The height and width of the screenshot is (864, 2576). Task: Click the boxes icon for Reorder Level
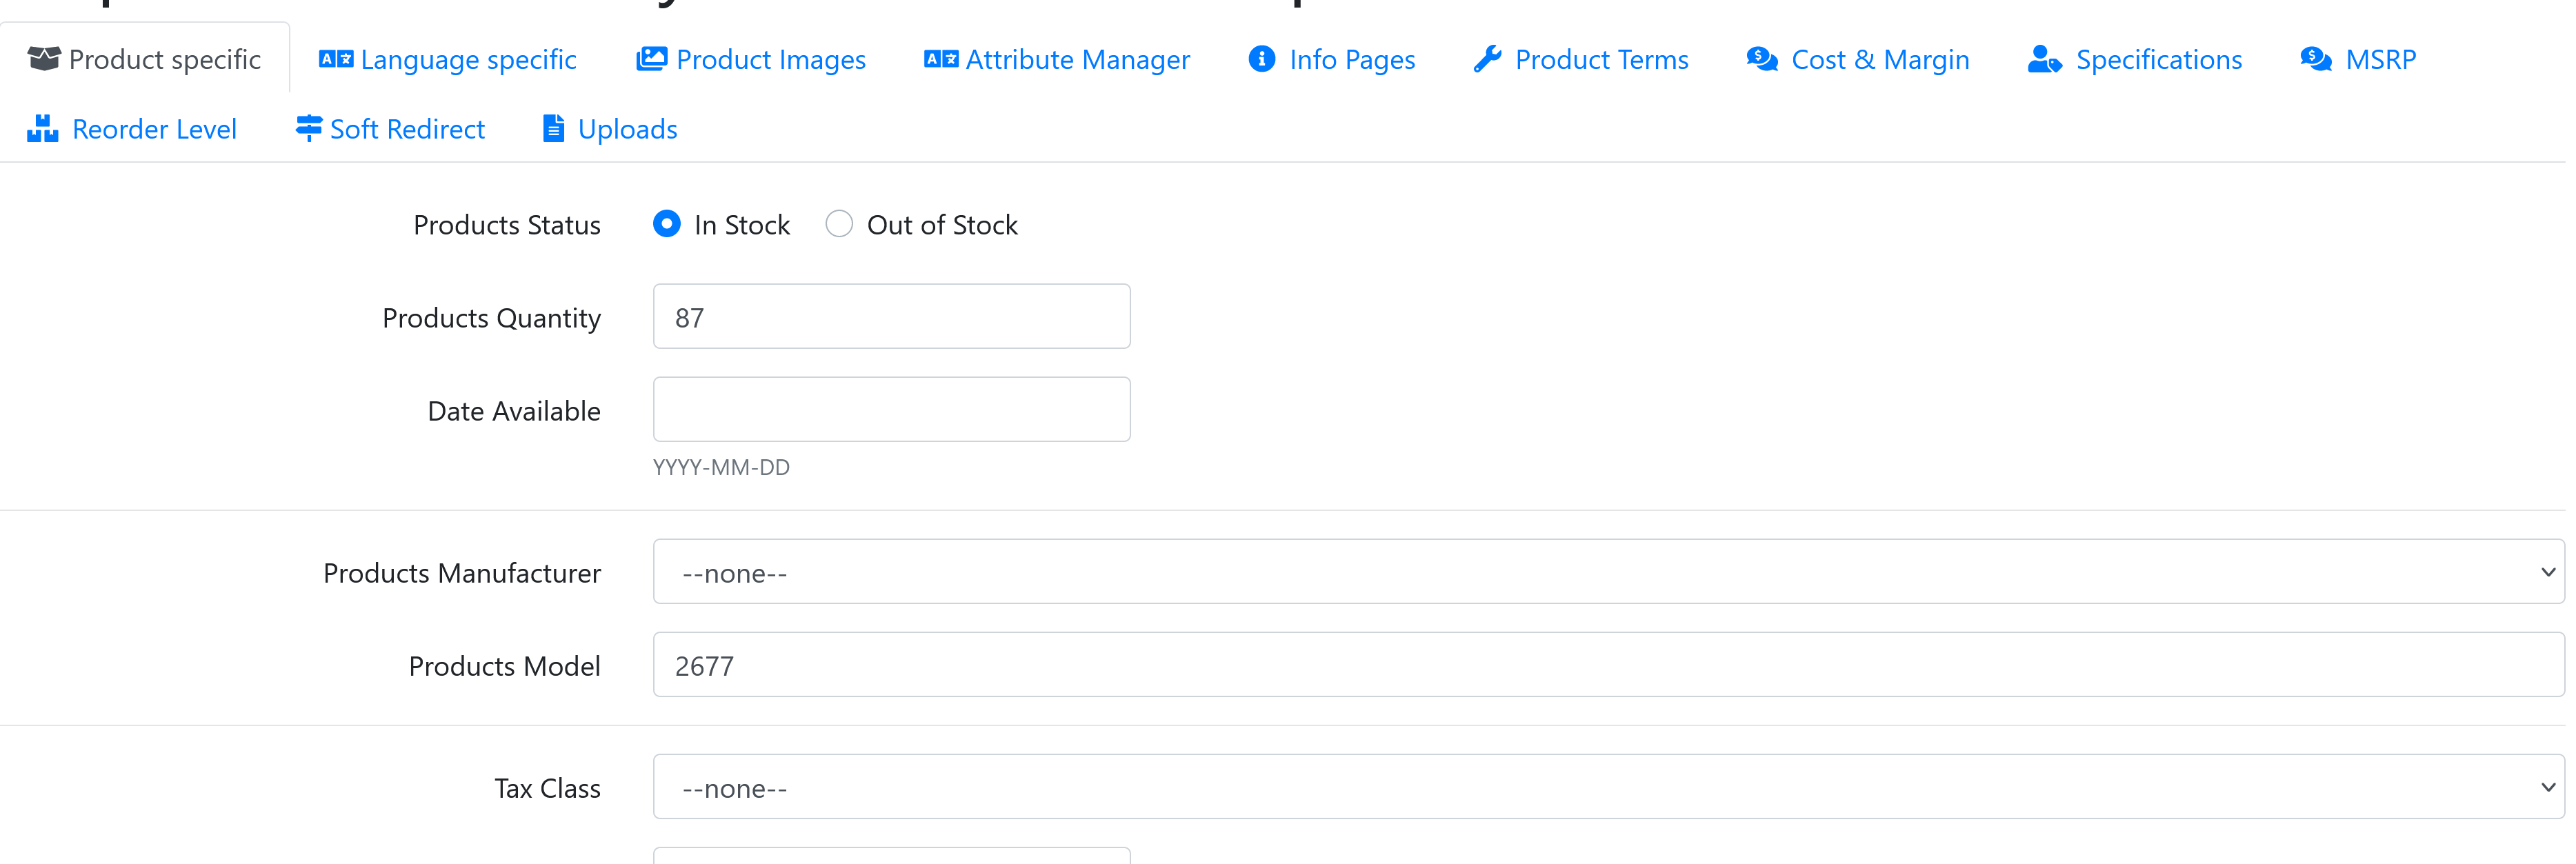click(x=43, y=129)
